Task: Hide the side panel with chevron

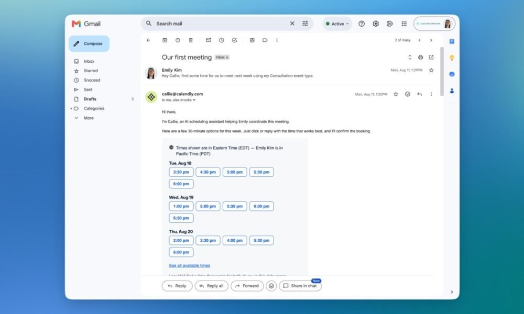Action: (x=452, y=293)
